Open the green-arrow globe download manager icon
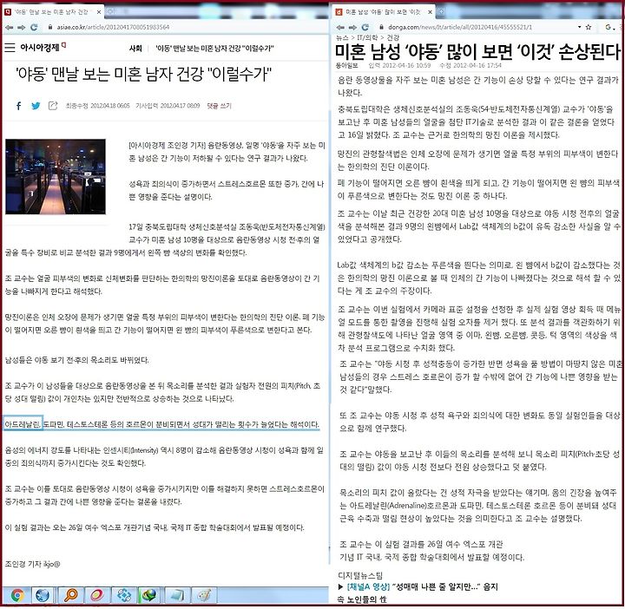The image size is (625, 609). [x=149, y=595]
